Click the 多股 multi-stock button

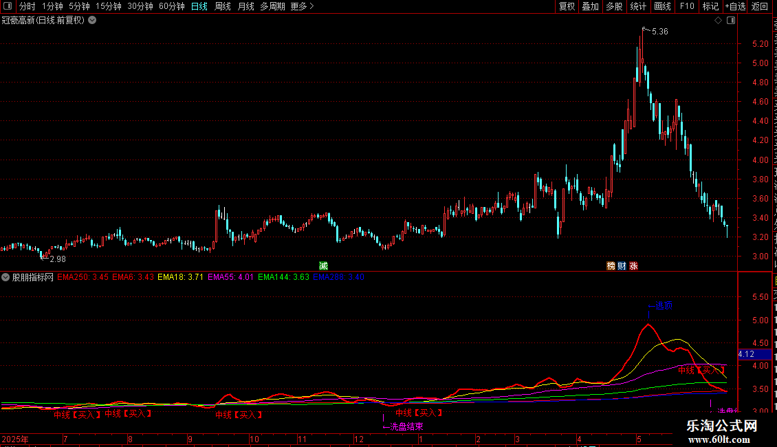coord(614,6)
